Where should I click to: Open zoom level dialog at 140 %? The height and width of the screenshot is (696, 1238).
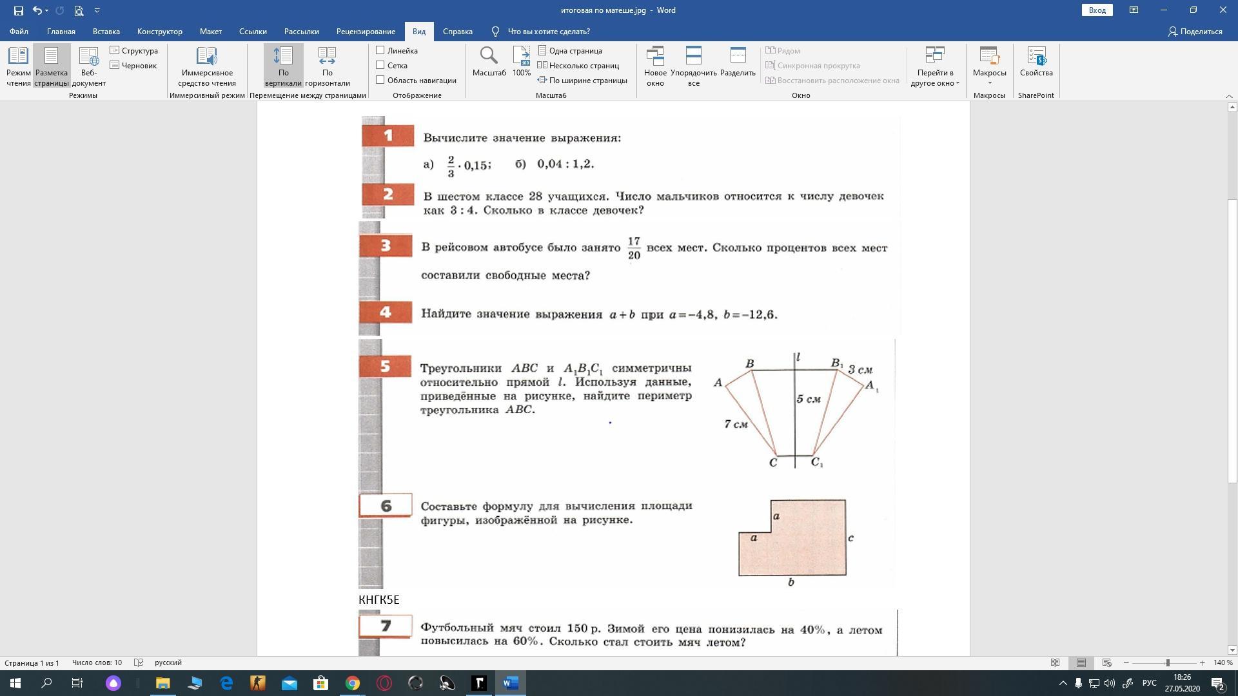[x=1223, y=662]
